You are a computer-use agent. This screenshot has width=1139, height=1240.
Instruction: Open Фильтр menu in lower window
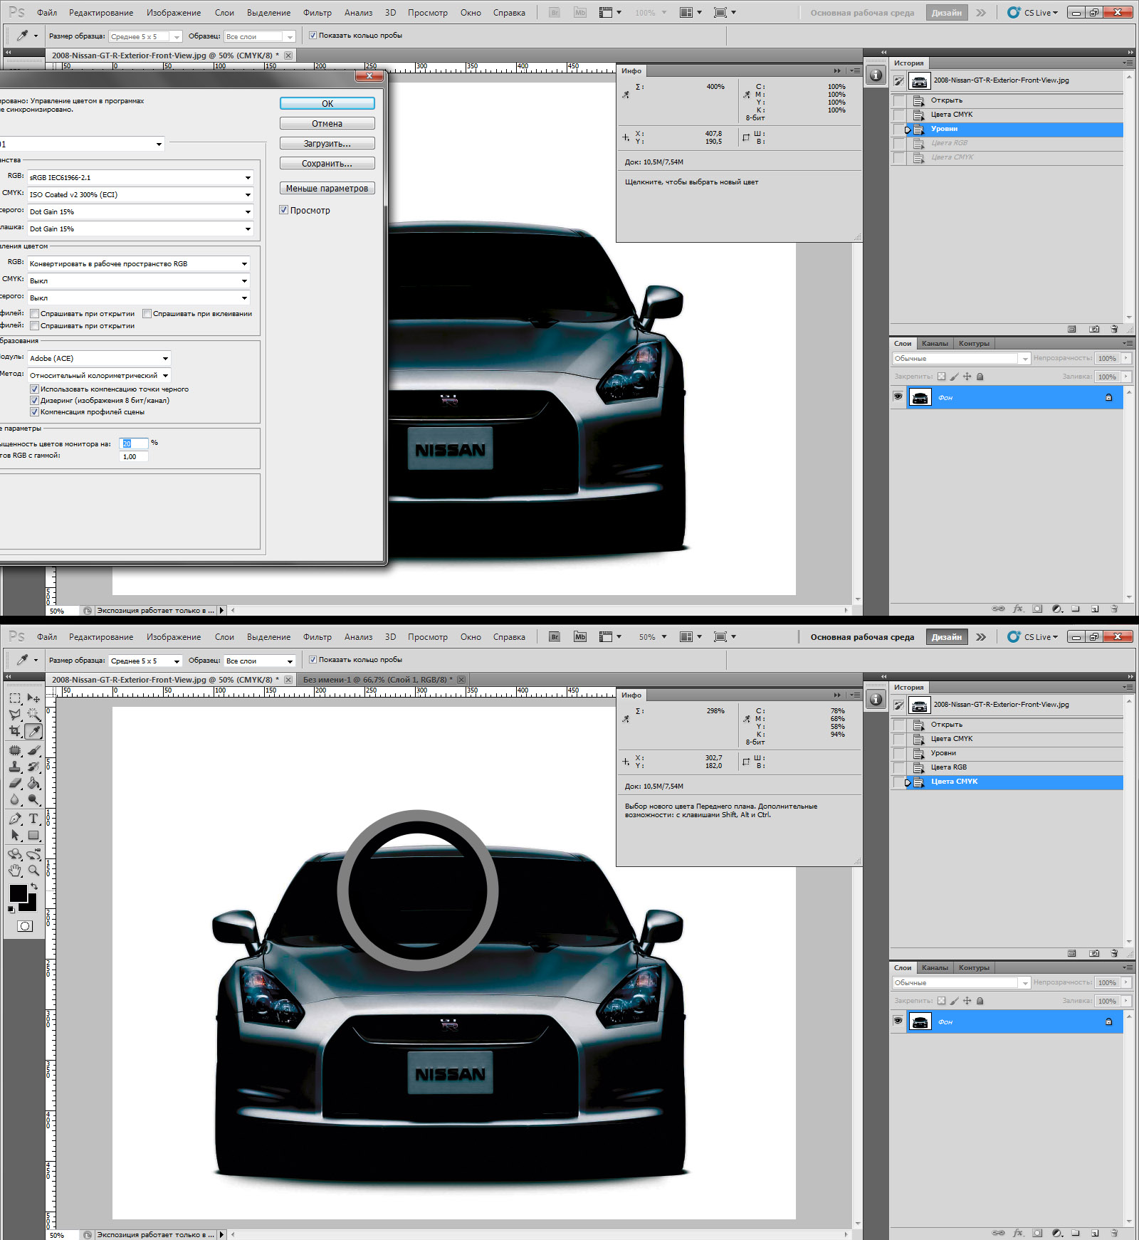[x=317, y=637]
